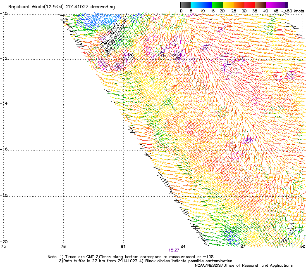This screenshot has height=268, width=306.
Task: Click the 'Rapidsact Winds(12.5KM) 20141027 descending' title
Action: click(62, 7)
